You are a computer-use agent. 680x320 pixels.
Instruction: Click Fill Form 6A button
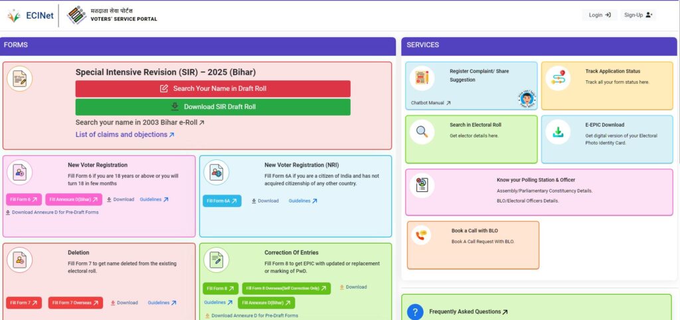tap(222, 201)
